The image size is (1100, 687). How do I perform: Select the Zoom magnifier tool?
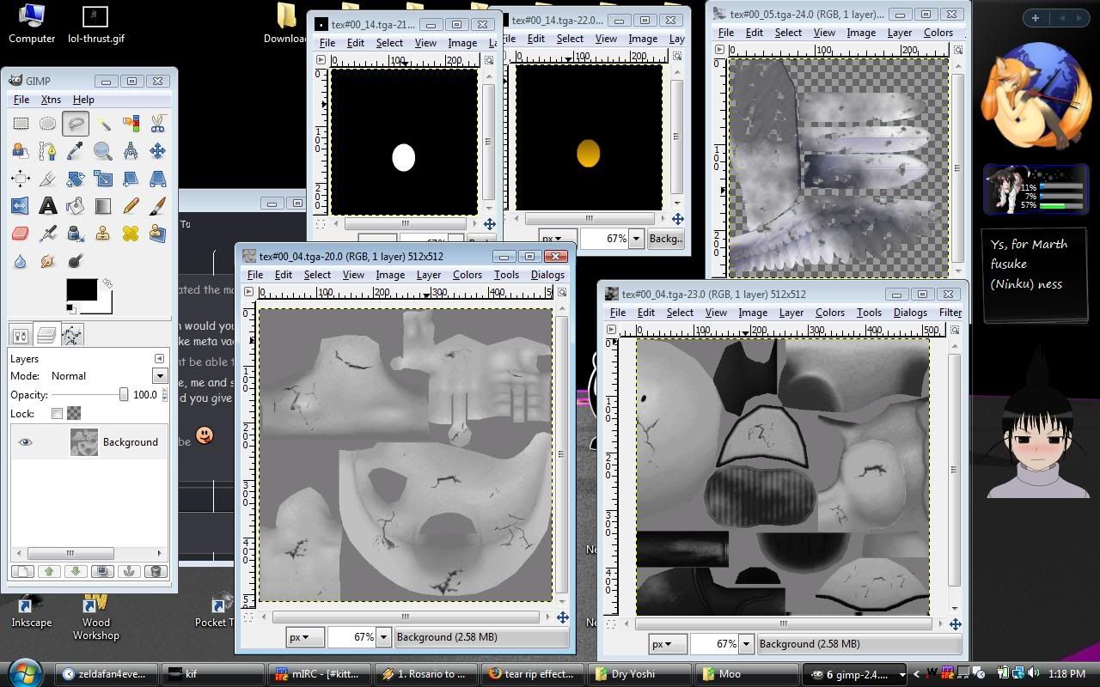pyautogui.click(x=102, y=152)
